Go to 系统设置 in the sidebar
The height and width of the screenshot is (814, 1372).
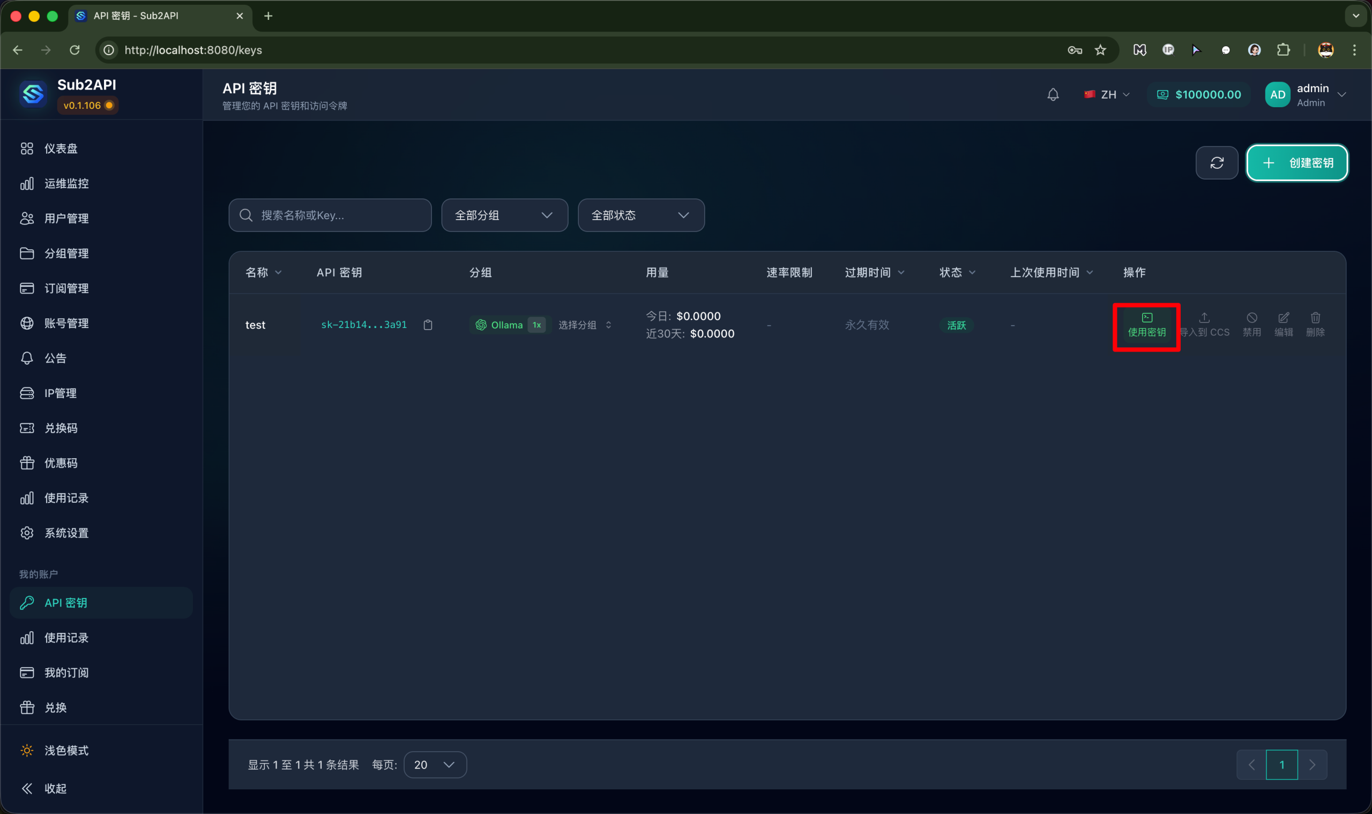pos(66,533)
